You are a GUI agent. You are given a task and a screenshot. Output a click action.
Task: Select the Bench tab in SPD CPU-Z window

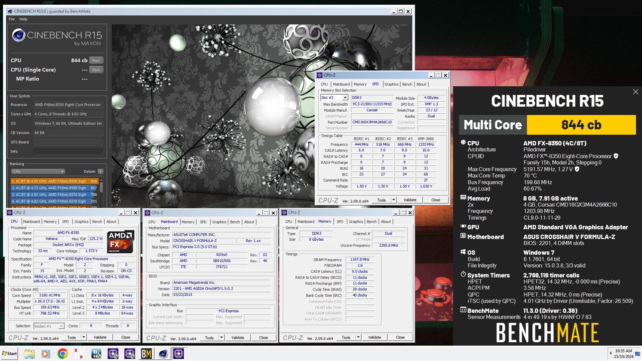(x=407, y=84)
